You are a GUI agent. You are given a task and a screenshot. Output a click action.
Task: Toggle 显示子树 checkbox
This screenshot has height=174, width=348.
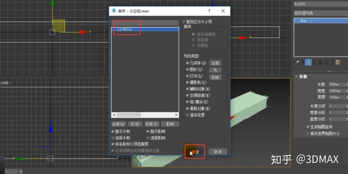(x=113, y=132)
